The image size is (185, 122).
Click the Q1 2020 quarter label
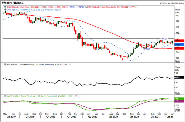[x=71, y=117]
